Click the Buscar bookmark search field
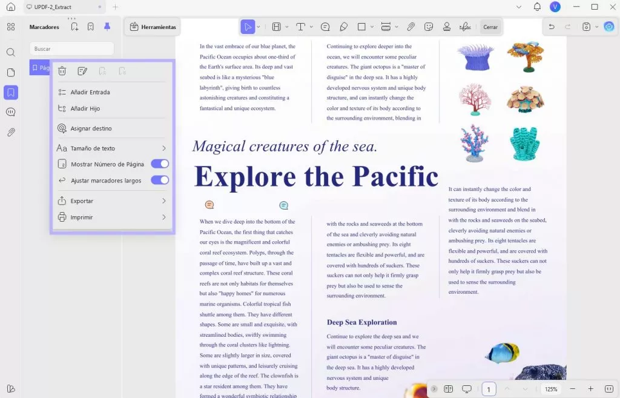Viewport: 620px width, 398px height. coord(71,48)
